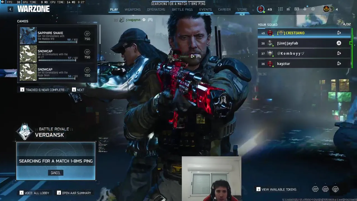Click the 4/32 squad count
The height and width of the screenshot is (201, 357).
[x=347, y=24]
